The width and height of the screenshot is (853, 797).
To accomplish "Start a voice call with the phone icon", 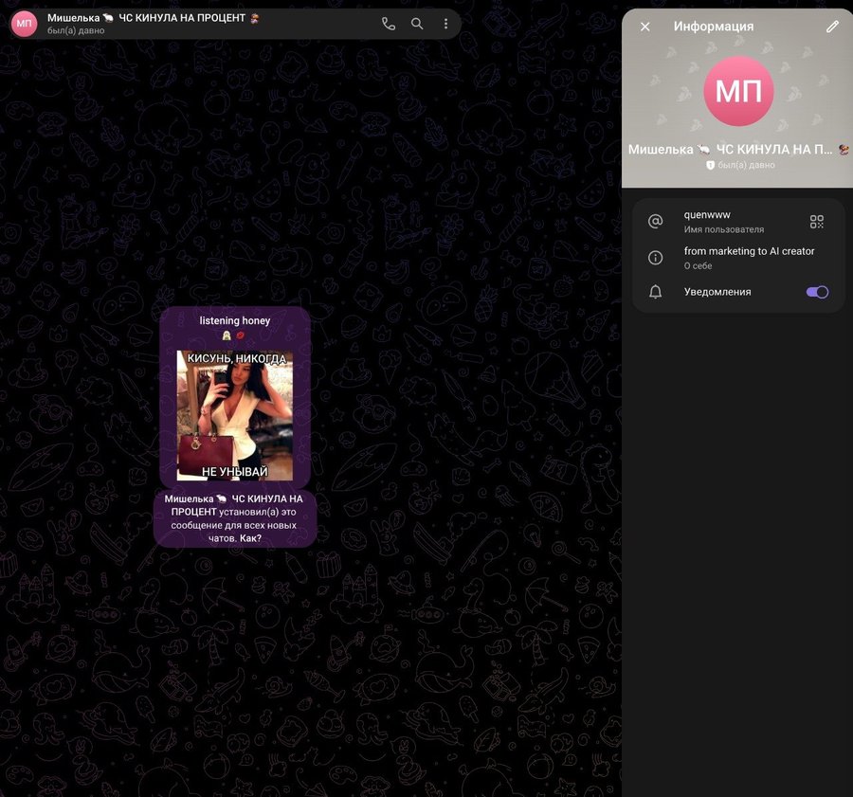I will 389,24.
